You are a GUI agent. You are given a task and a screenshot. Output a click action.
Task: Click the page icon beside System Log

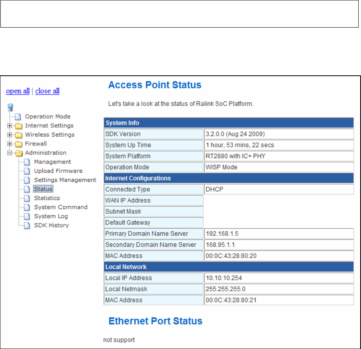point(27,216)
